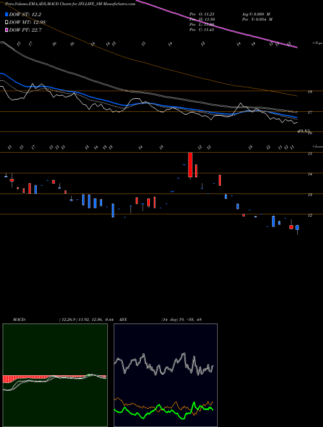This screenshot has width=323, height=427.
Task: Click the last blue candlestick on the chart
Action: 297,227
